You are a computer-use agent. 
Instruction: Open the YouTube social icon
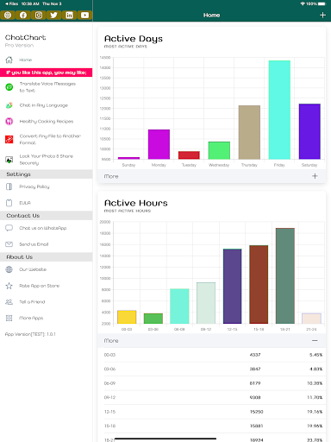(84, 16)
